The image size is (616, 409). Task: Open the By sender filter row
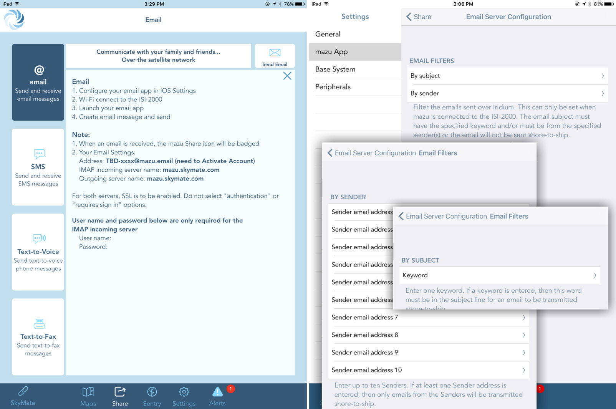click(507, 93)
